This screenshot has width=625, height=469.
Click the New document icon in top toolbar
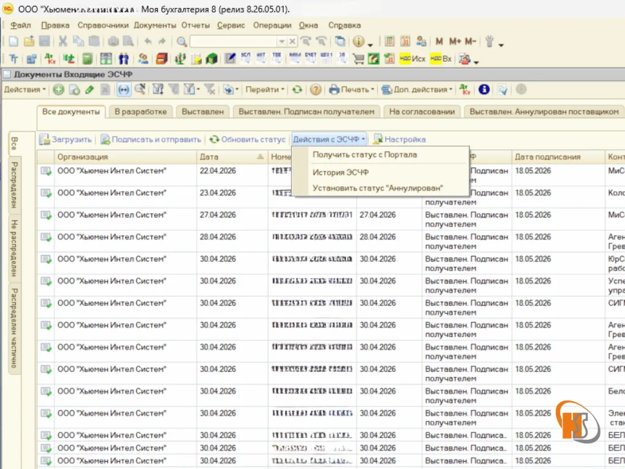pos(13,41)
